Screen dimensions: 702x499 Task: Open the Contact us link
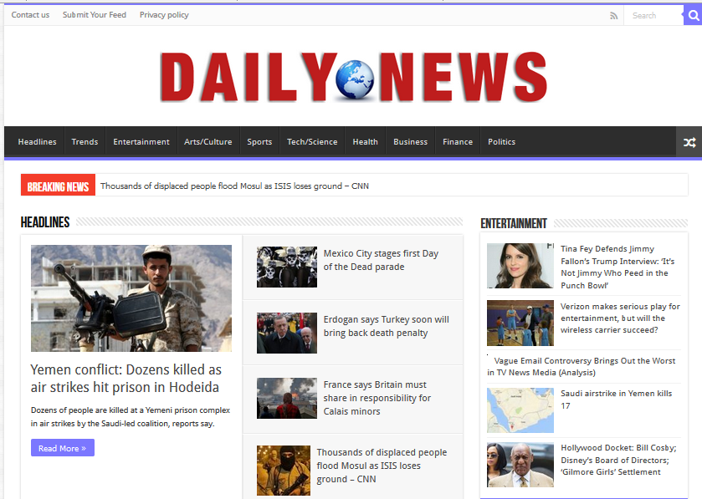pyautogui.click(x=30, y=15)
